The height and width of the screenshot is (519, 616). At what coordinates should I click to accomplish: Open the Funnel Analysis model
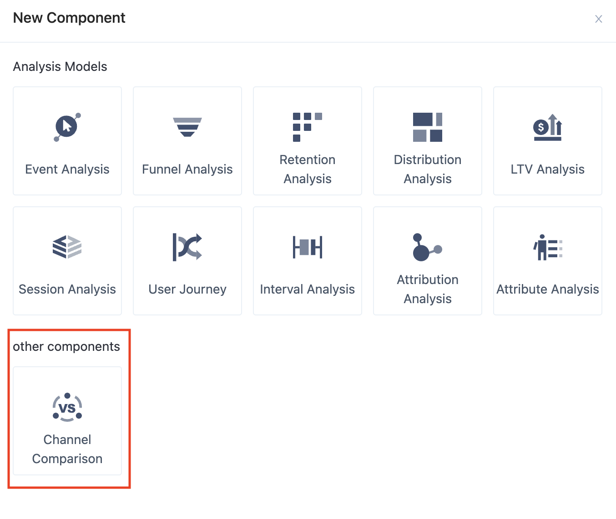[x=187, y=126]
